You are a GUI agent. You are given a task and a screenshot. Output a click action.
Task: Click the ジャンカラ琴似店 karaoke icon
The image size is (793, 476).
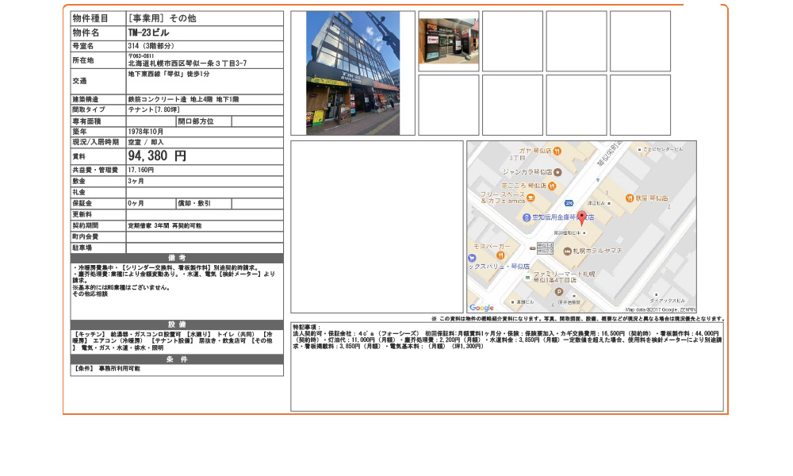click(x=557, y=172)
